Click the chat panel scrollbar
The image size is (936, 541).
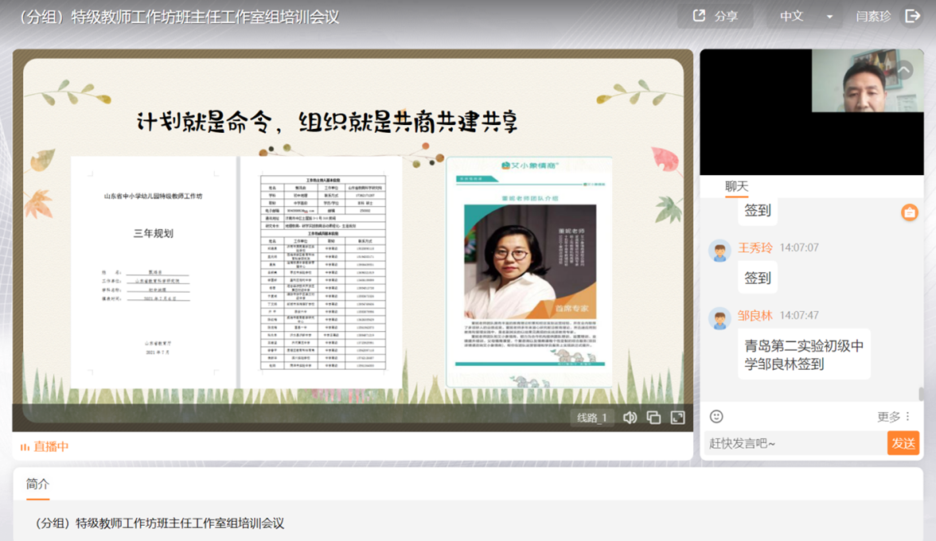[x=922, y=394]
